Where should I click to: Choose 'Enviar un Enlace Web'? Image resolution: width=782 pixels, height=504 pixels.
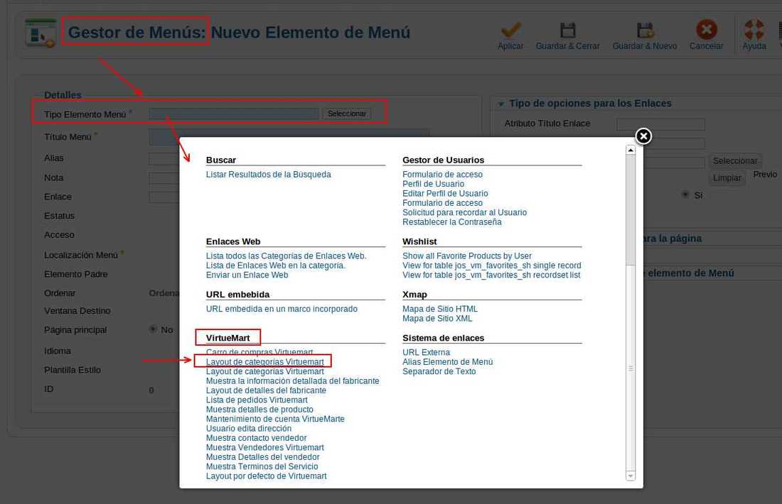[247, 275]
